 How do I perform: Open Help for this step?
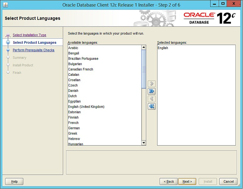click(14, 182)
